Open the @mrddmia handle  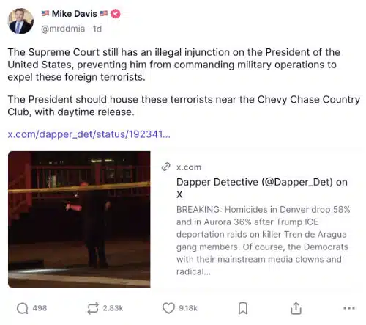click(x=63, y=29)
